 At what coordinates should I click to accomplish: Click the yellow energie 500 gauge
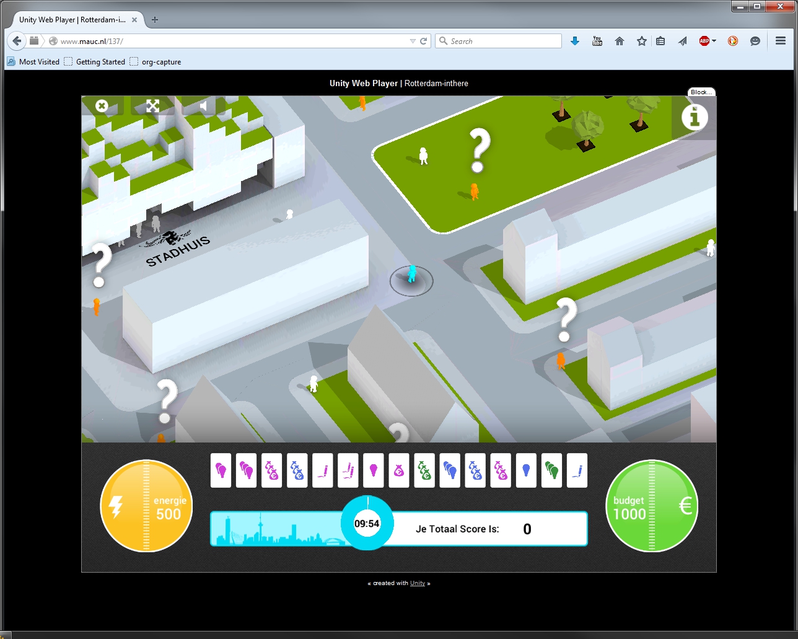coord(146,506)
